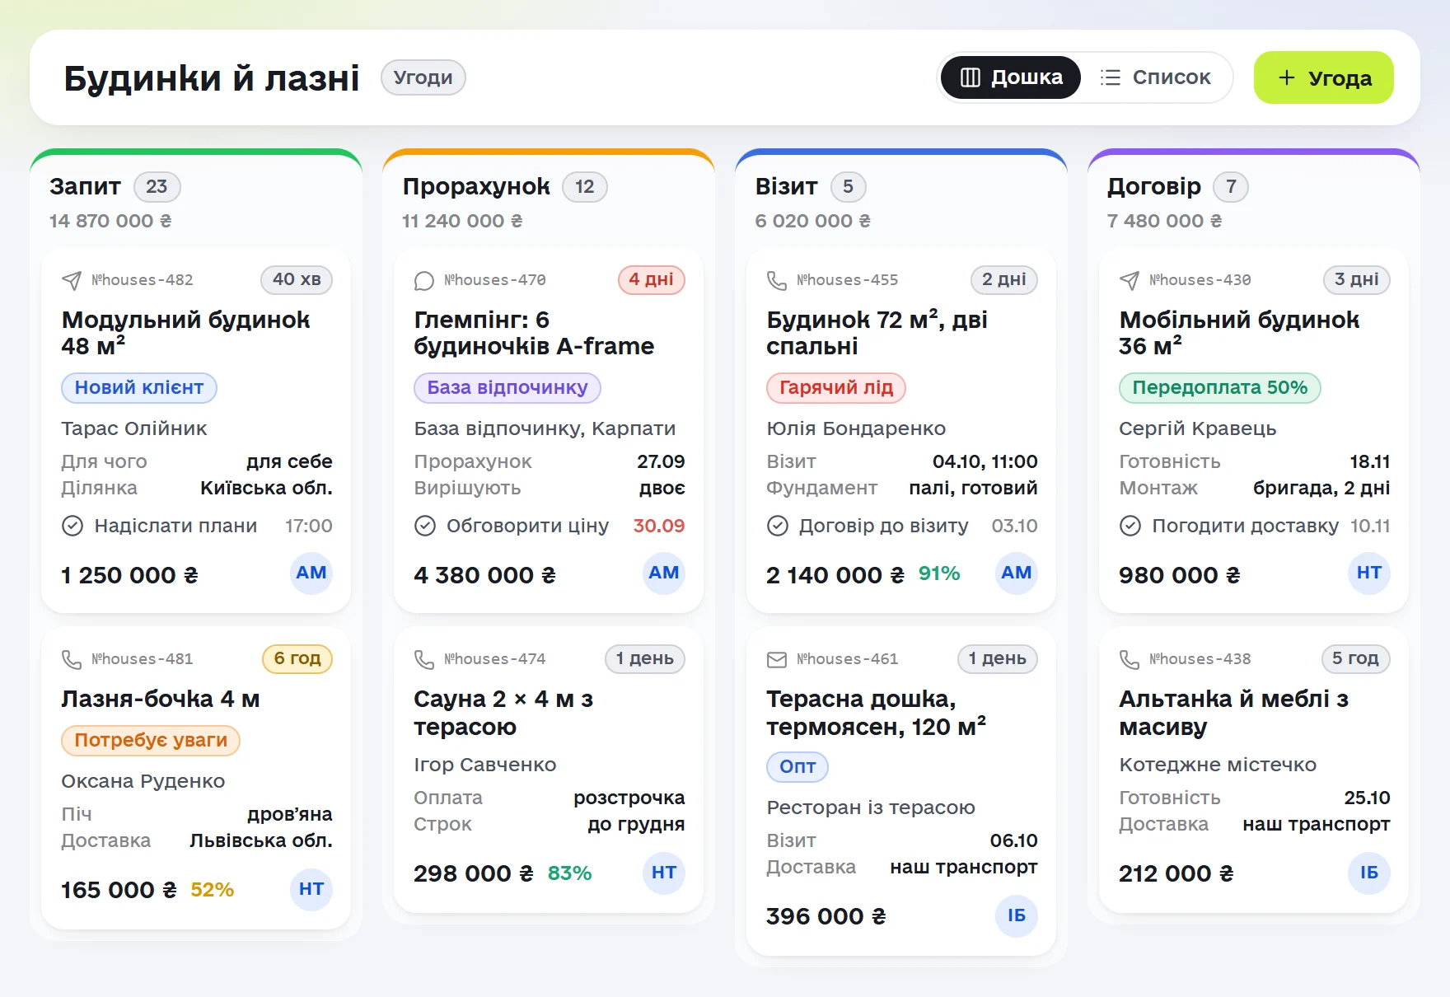Create a new deal with + Угода

[1324, 77]
